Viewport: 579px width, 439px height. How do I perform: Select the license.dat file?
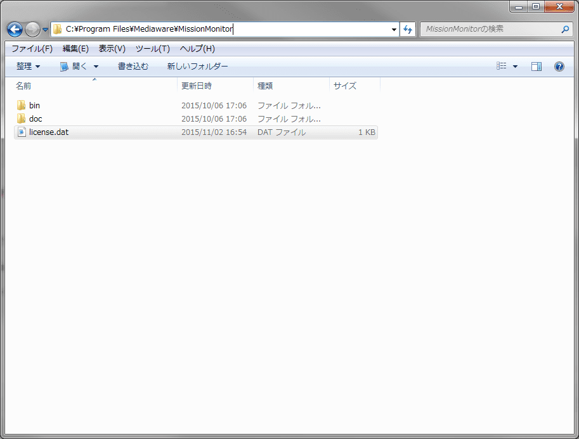[196, 132]
